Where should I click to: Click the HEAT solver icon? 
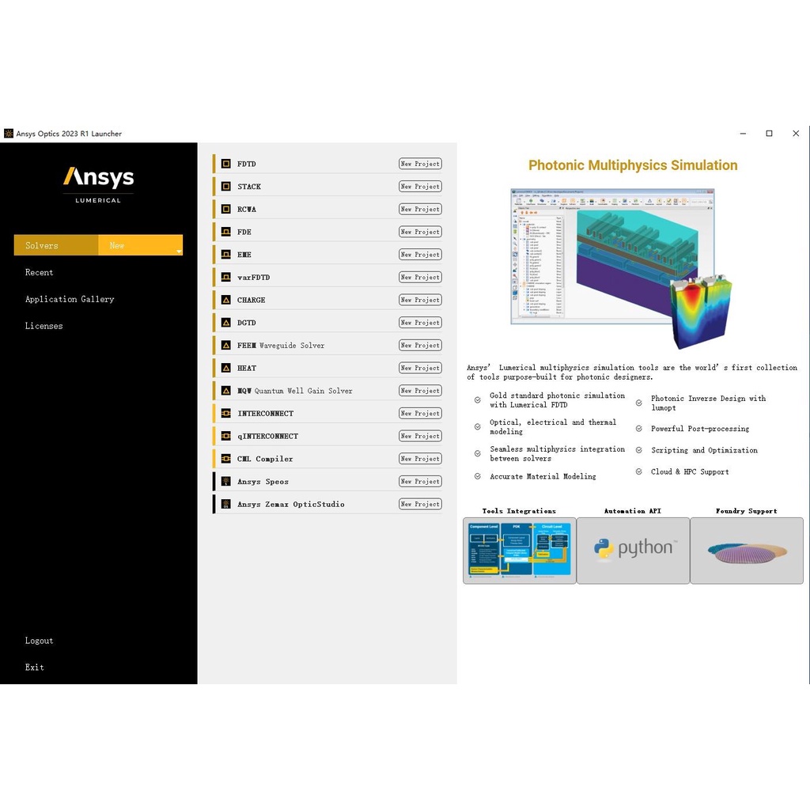tap(225, 369)
